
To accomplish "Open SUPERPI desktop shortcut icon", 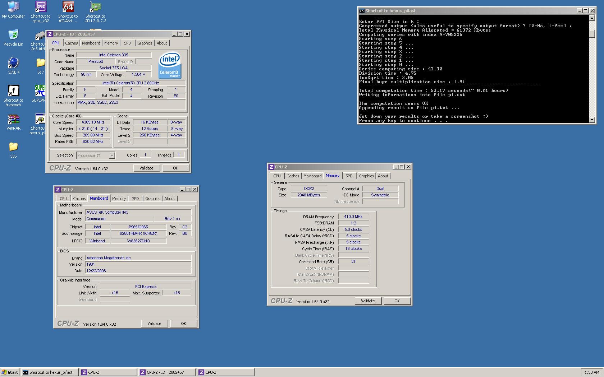I will [x=39, y=93].
